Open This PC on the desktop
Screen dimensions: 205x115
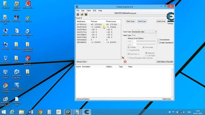[5, 32]
